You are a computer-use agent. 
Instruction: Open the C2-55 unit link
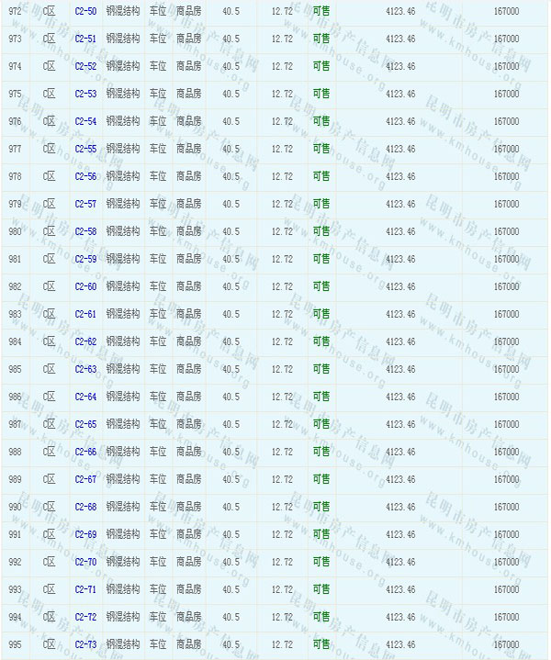tap(85, 149)
